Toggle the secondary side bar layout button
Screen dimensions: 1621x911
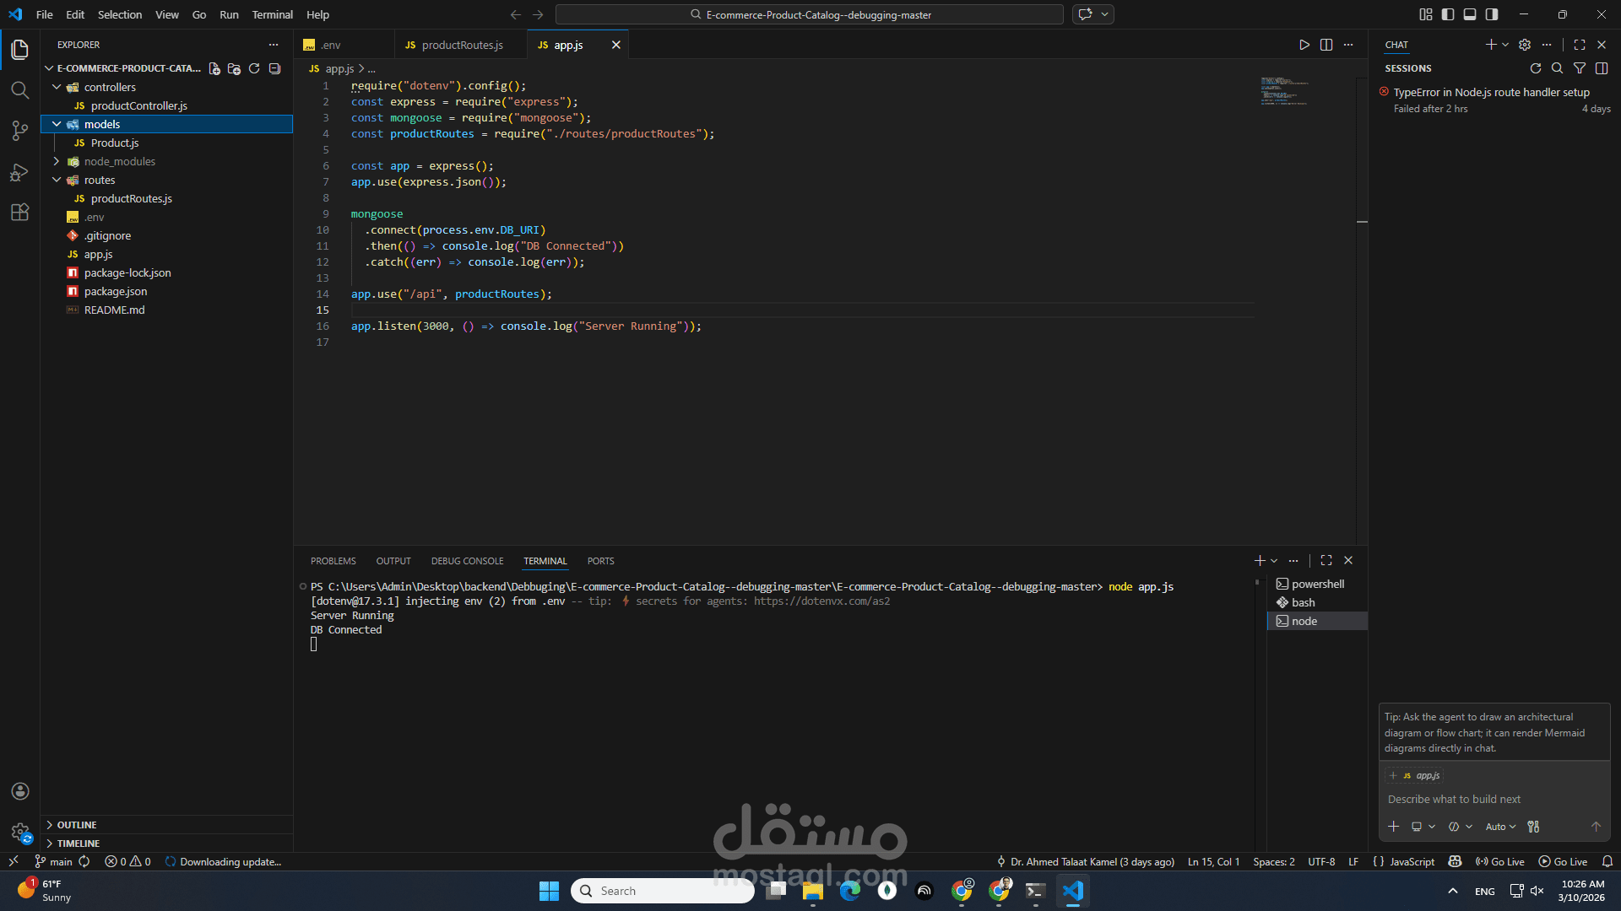click(x=1492, y=14)
